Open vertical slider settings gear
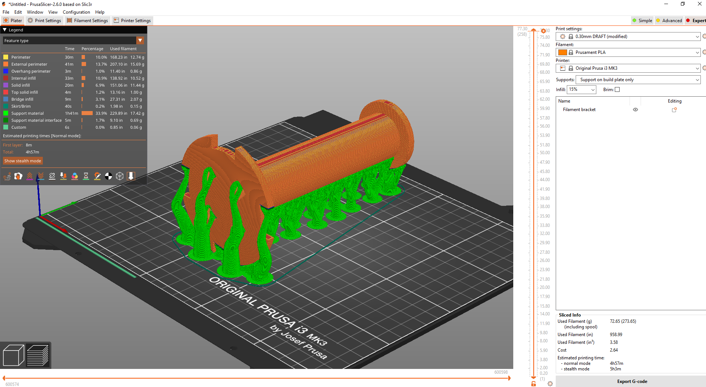Image resolution: width=706 pixels, height=387 pixels. tap(550, 384)
